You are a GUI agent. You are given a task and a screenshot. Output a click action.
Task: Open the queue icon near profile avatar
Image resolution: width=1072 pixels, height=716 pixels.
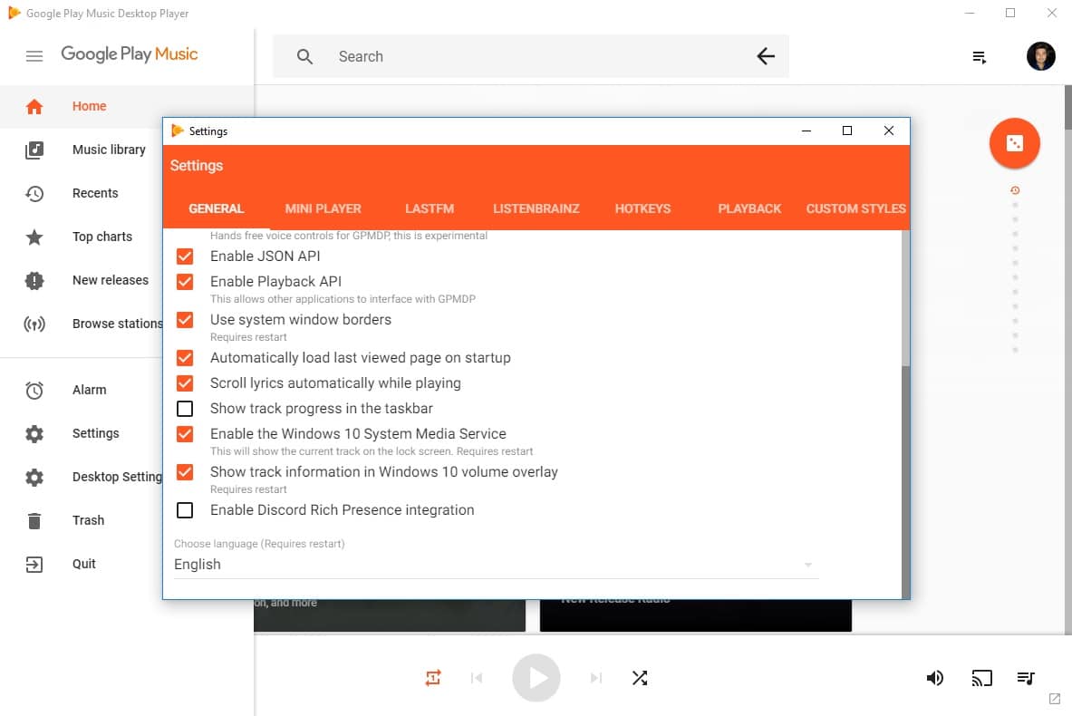coord(979,57)
